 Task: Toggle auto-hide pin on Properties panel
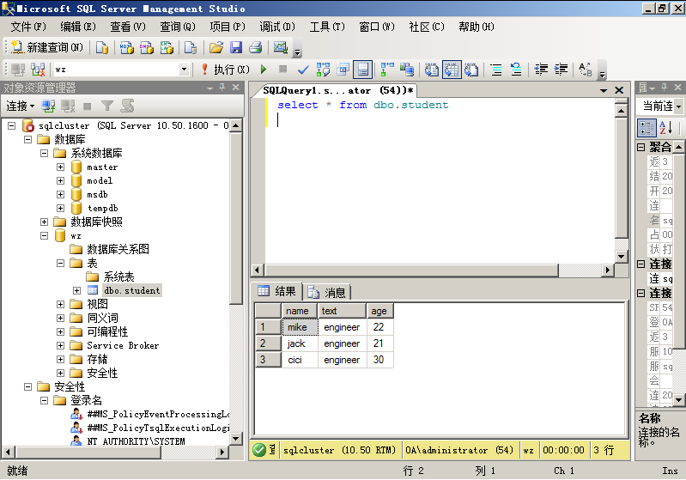[x=665, y=88]
